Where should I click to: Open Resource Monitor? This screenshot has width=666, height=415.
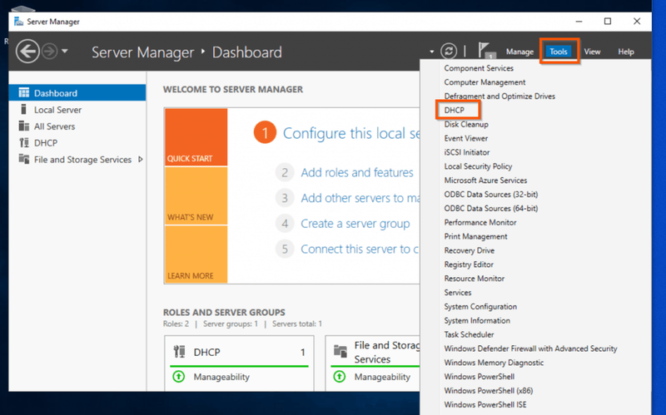click(474, 278)
